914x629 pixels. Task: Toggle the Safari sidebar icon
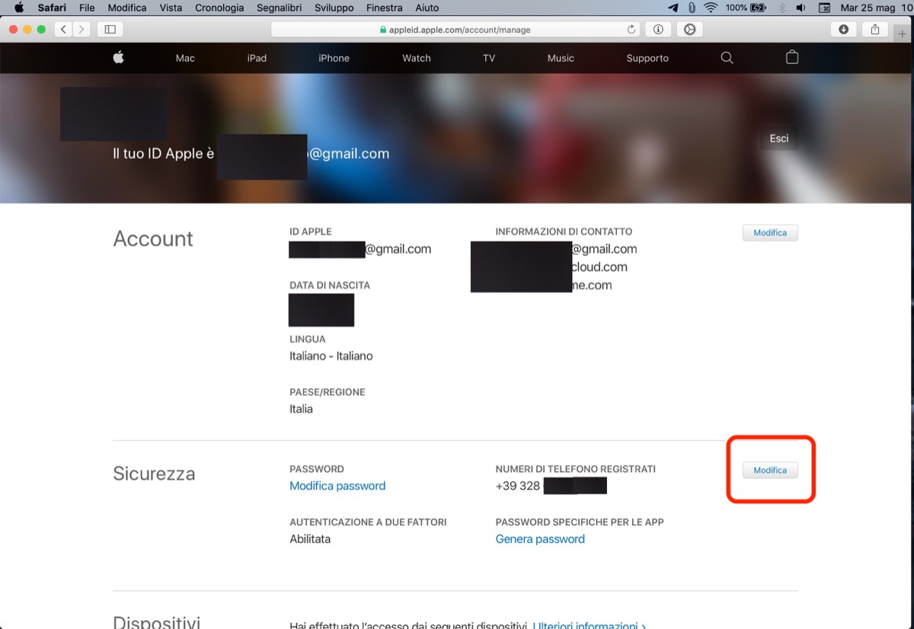(x=109, y=29)
